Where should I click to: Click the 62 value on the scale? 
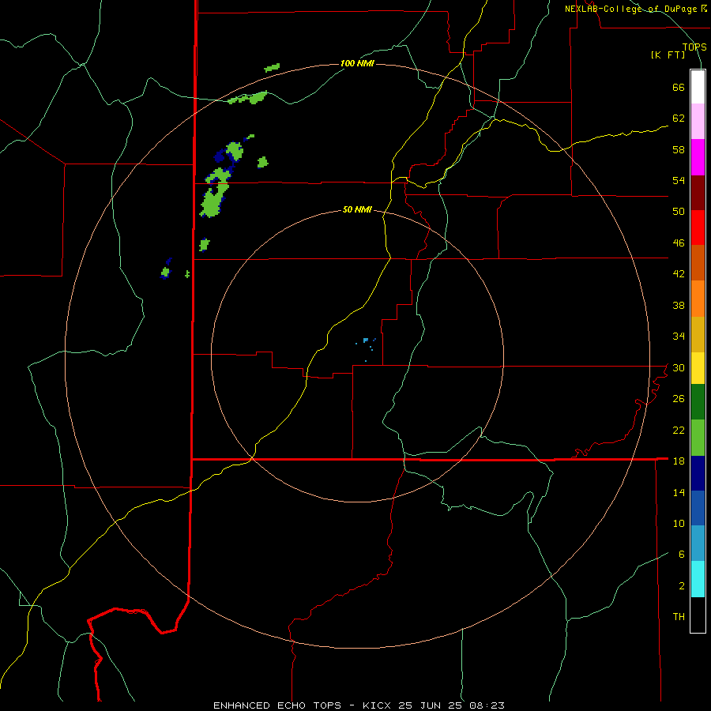click(x=679, y=118)
